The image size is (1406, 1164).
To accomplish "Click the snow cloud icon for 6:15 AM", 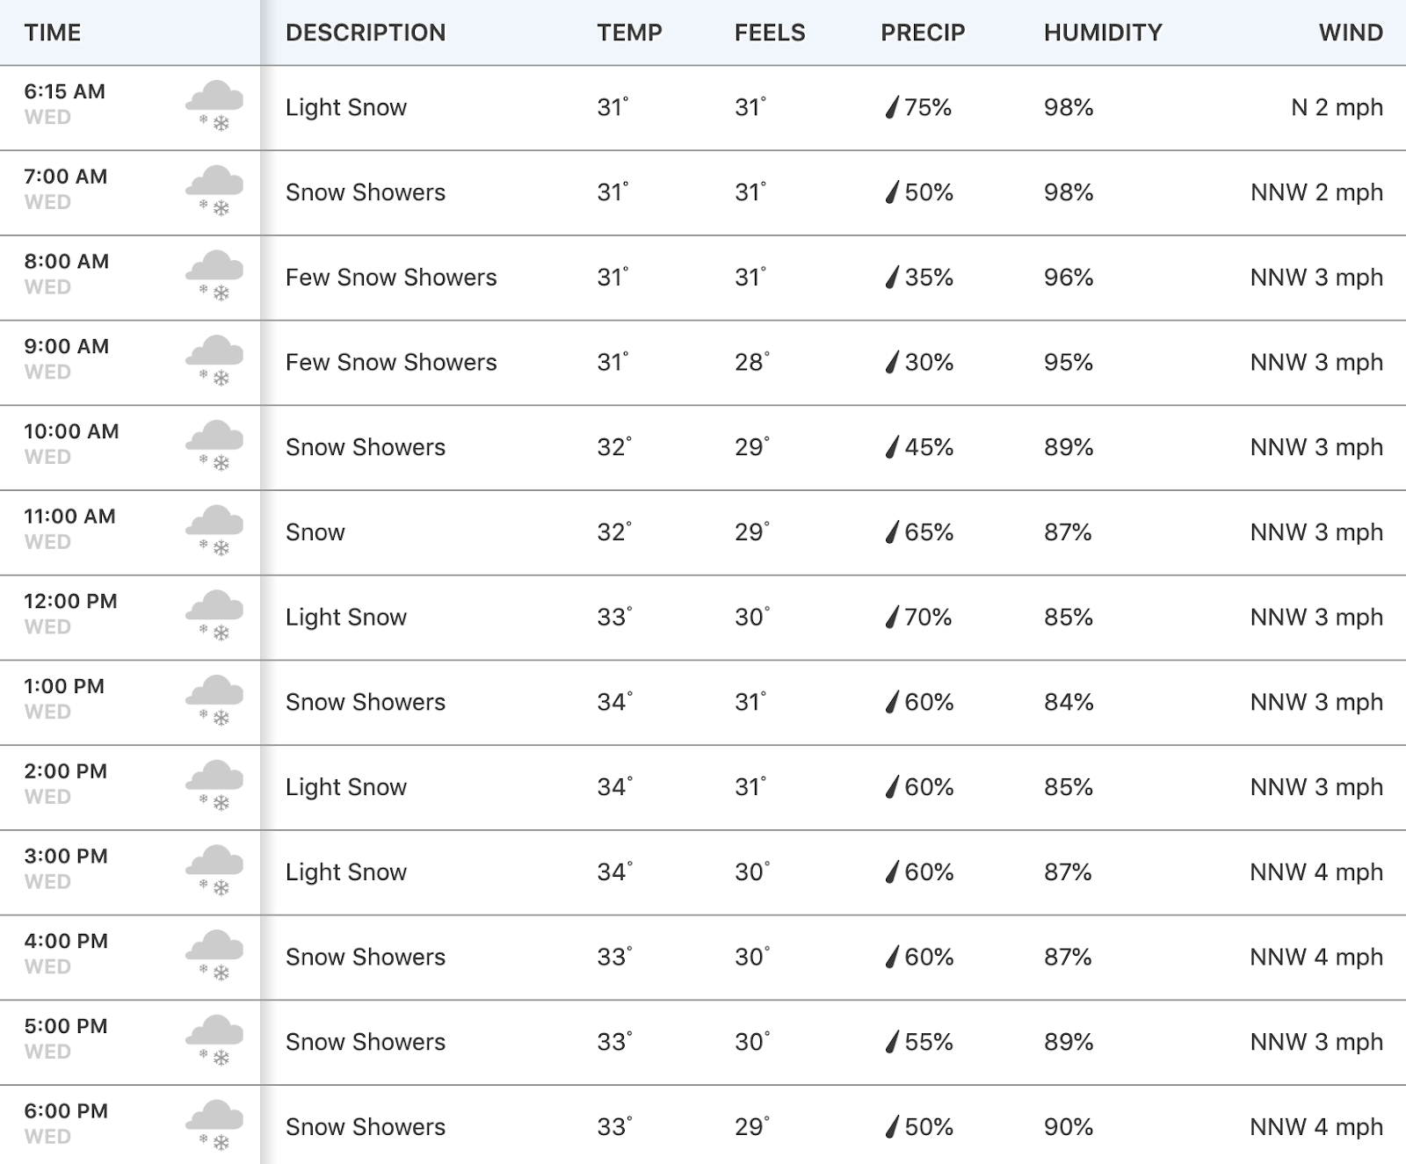I will 214,106.
